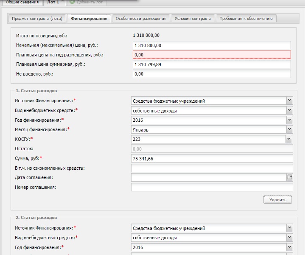Open the calendar picker for Дата соглашения
This screenshot has height=255, width=305.
tap(290, 177)
